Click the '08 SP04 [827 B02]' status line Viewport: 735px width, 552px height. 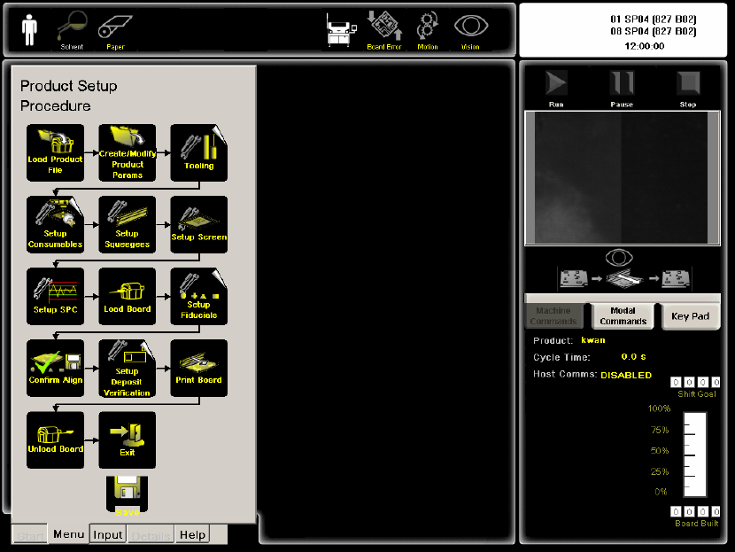[x=653, y=31]
